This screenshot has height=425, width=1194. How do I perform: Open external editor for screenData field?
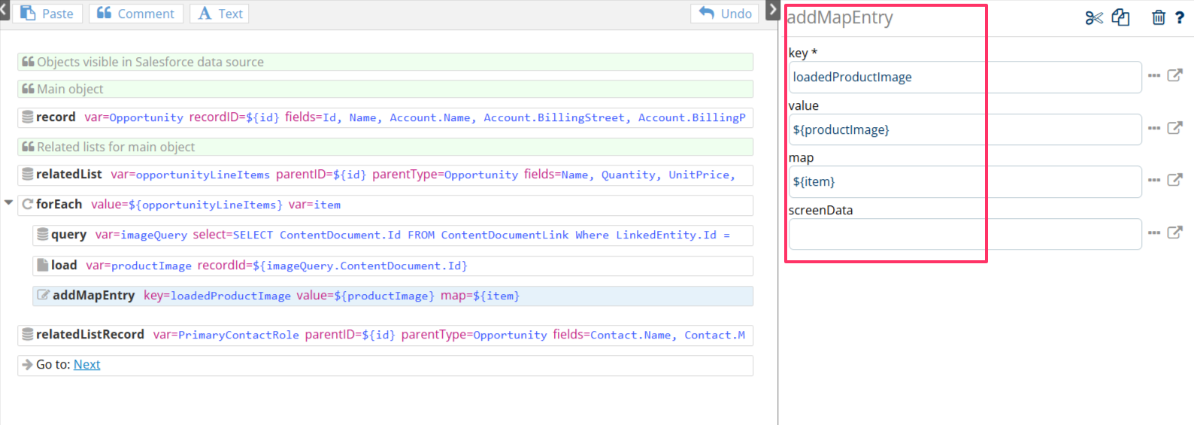[1174, 232]
